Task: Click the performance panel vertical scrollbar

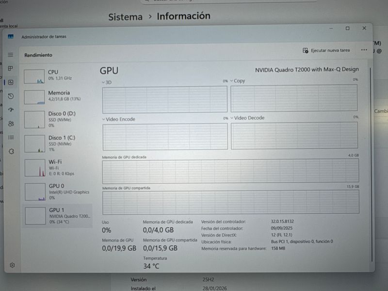Action: coord(372,164)
